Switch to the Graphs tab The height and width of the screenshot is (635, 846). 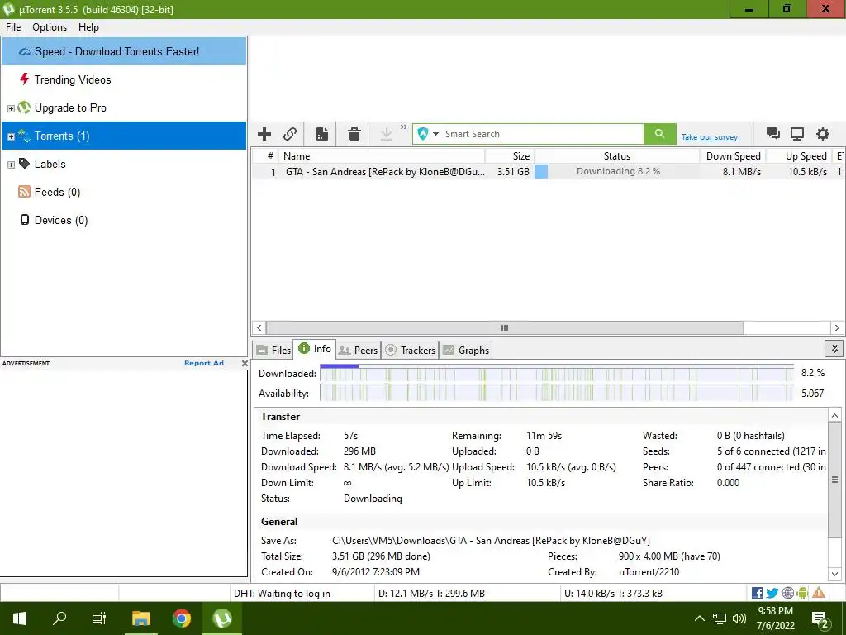466,350
